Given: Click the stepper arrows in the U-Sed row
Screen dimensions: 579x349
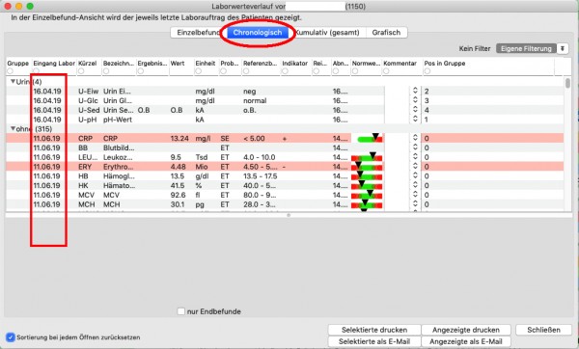Looking at the screenshot, I should (x=415, y=110).
